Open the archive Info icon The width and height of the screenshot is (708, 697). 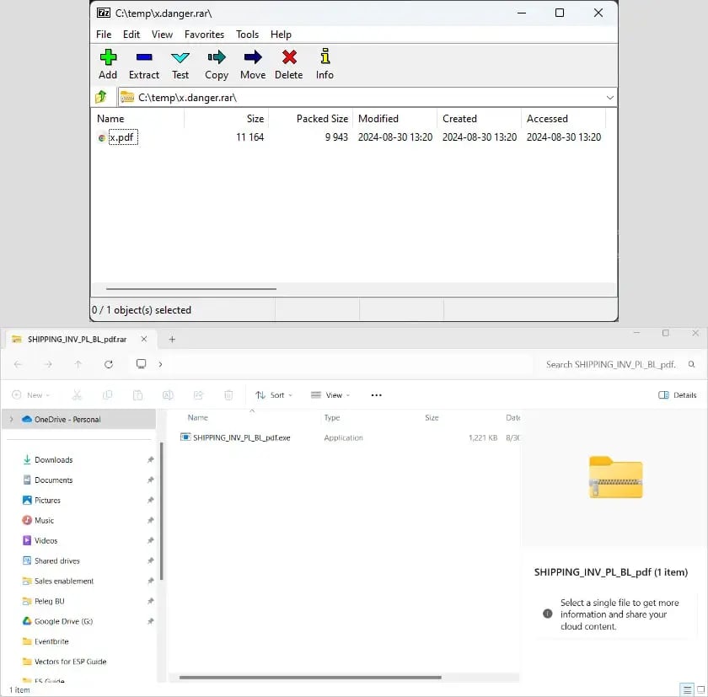coord(324,58)
